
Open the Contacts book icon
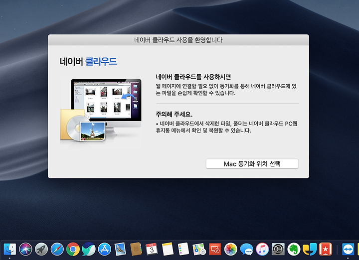coord(136,249)
